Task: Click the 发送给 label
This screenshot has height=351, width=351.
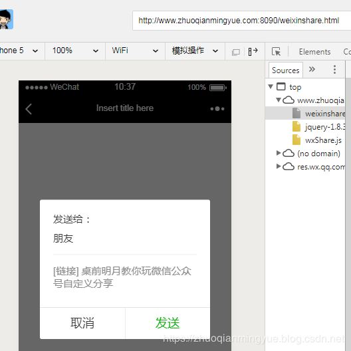Action: (72, 219)
